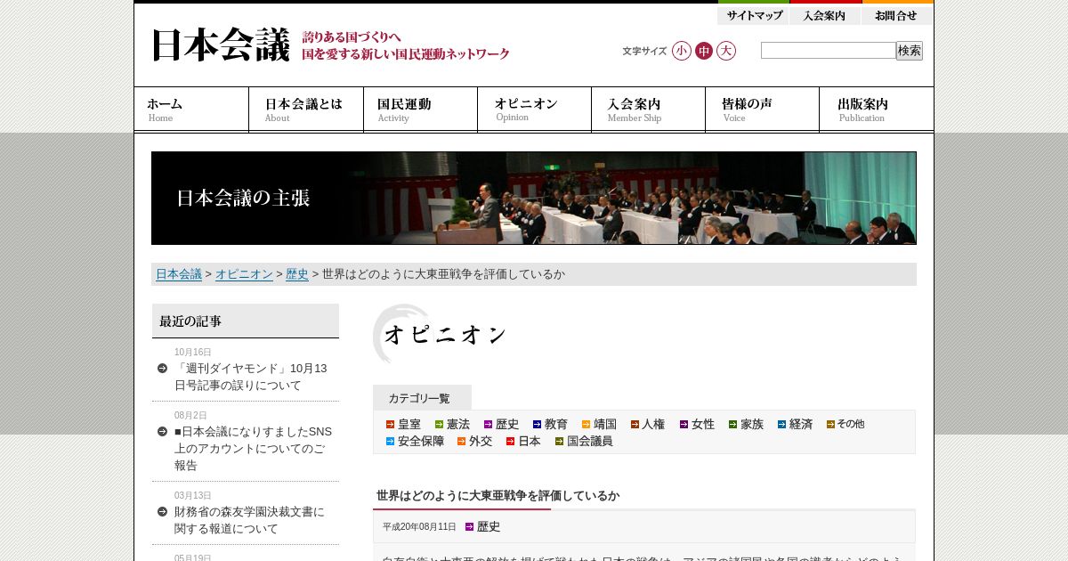Click the date 03月13日 in sidebar
Viewport: 1068px width, 561px height.
193,496
